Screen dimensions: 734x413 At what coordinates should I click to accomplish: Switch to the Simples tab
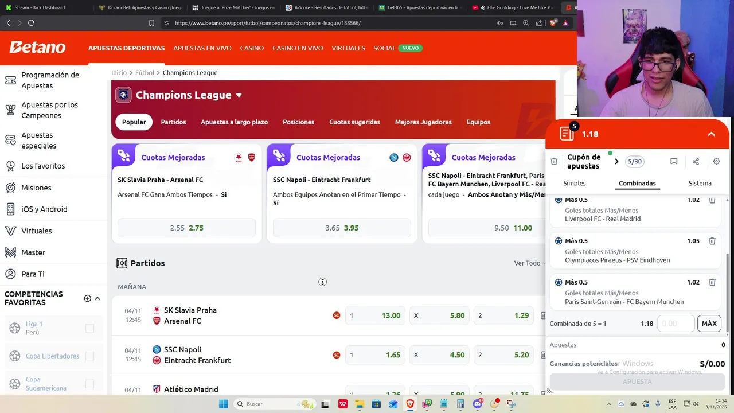pyautogui.click(x=575, y=184)
